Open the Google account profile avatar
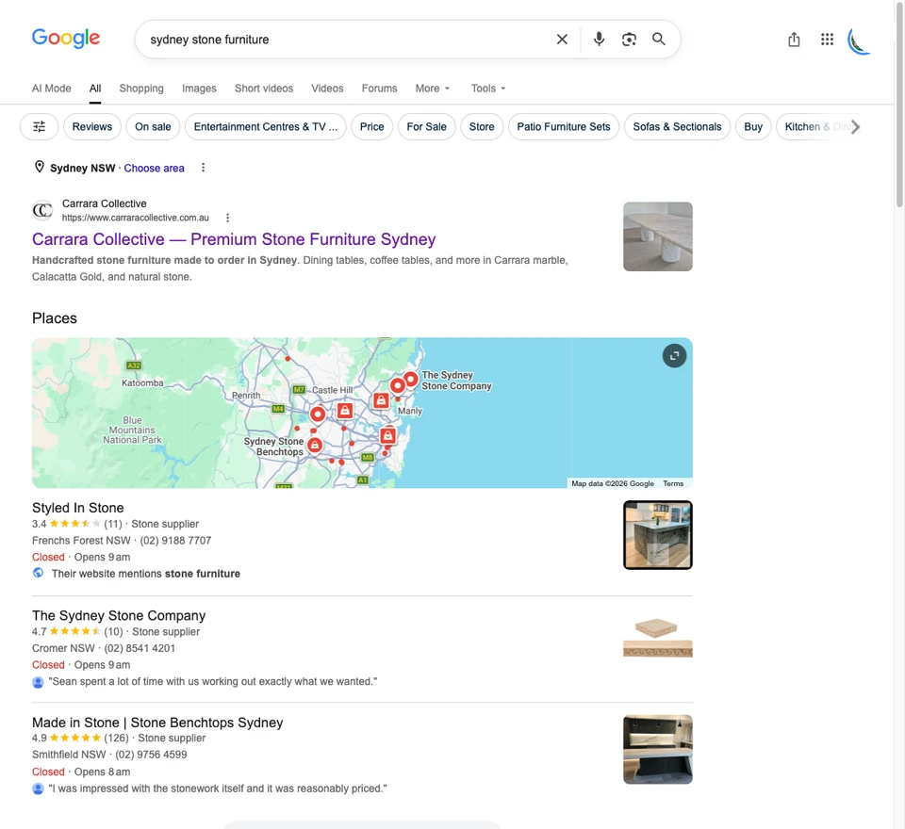905x829 pixels. [x=859, y=41]
